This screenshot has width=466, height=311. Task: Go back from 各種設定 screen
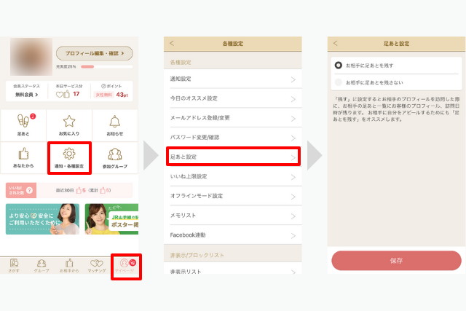(172, 44)
